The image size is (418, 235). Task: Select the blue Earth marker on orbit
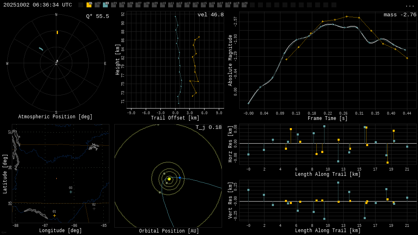(180, 177)
